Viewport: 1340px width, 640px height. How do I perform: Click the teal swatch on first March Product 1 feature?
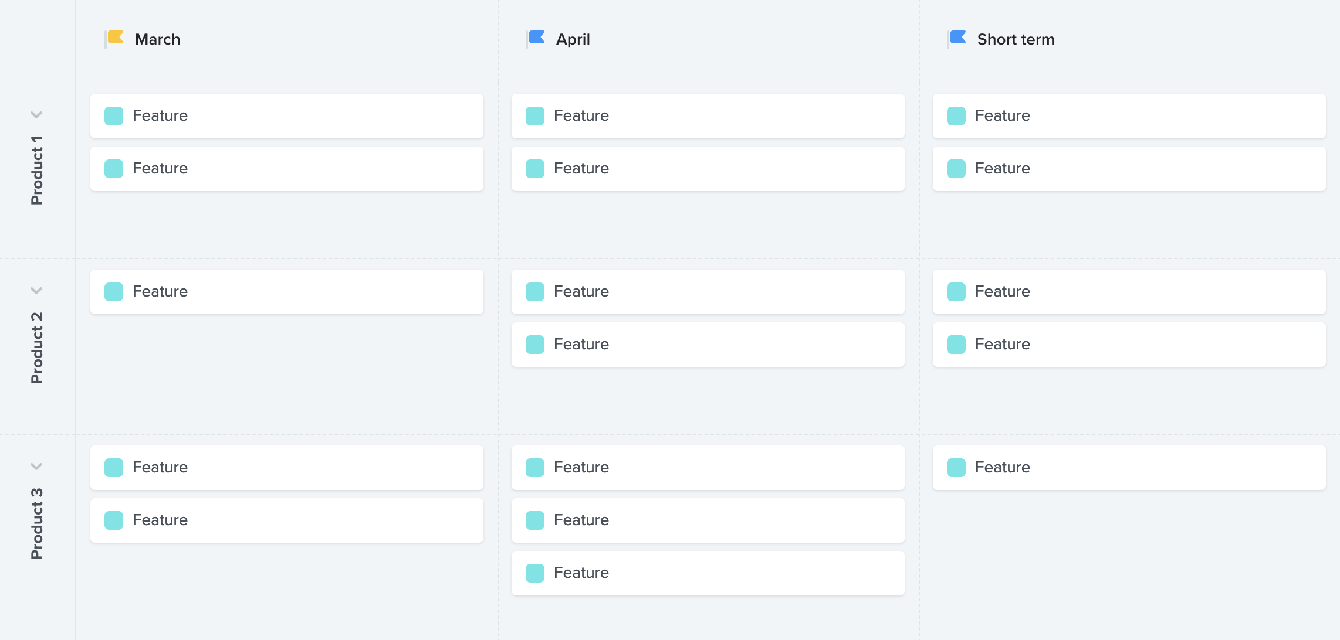[114, 116]
